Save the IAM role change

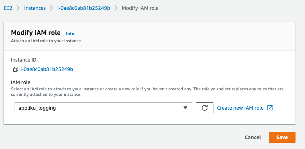click(282, 137)
